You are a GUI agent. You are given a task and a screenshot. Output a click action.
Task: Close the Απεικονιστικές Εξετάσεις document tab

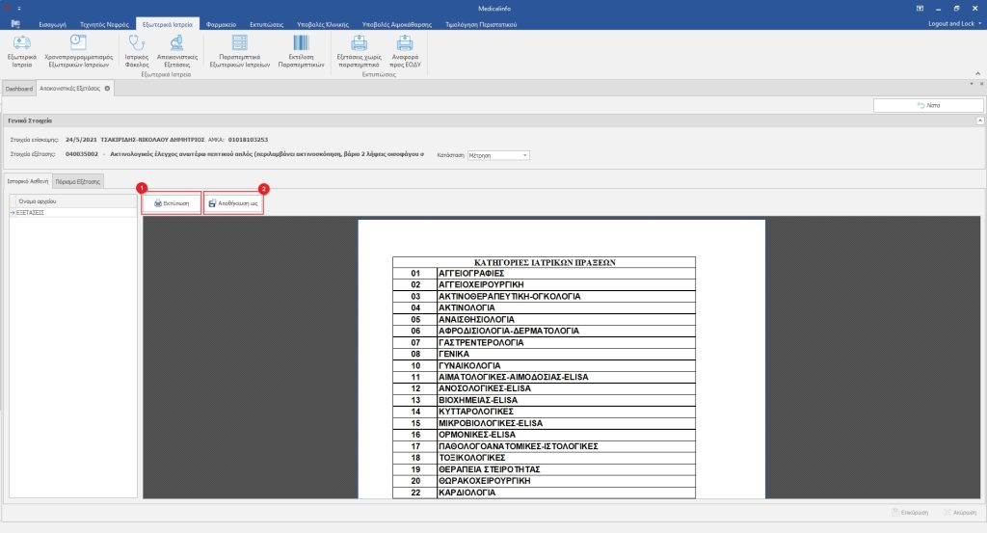[107, 88]
